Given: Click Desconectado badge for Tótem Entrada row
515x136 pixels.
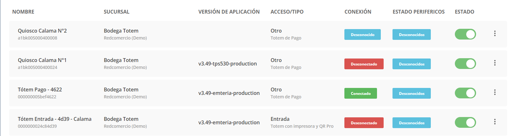Looking at the screenshot, I should 364,123.
